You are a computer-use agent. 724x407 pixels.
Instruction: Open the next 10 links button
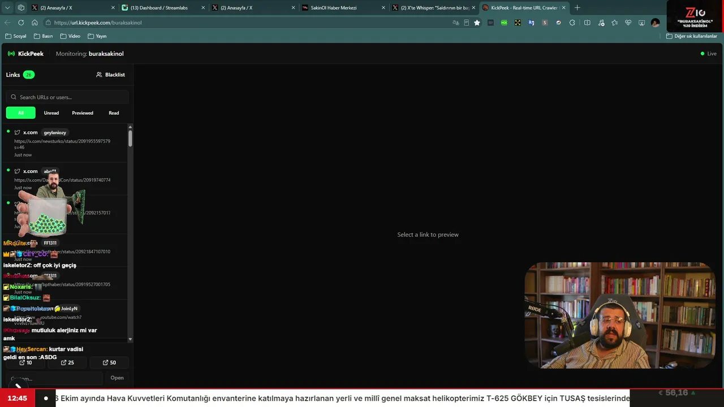pos(26,362)
